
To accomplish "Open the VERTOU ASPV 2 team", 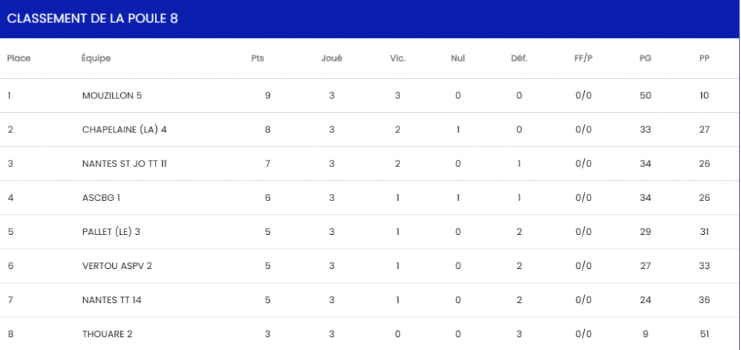I will coord(117,265).
